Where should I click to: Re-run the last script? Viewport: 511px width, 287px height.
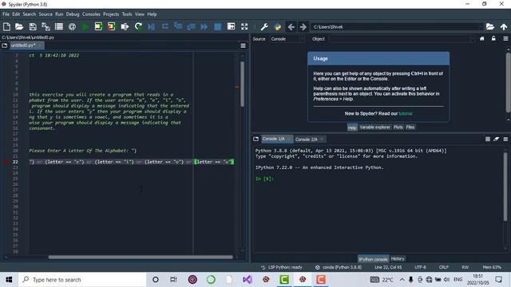[138, 26]
